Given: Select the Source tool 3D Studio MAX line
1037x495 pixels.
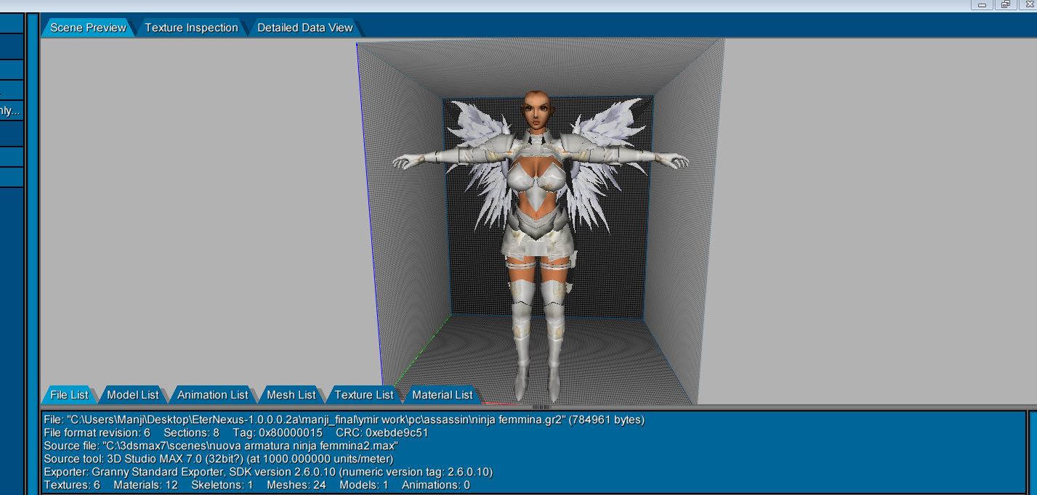Looking at the screenshot, I should tap(218, 459).
